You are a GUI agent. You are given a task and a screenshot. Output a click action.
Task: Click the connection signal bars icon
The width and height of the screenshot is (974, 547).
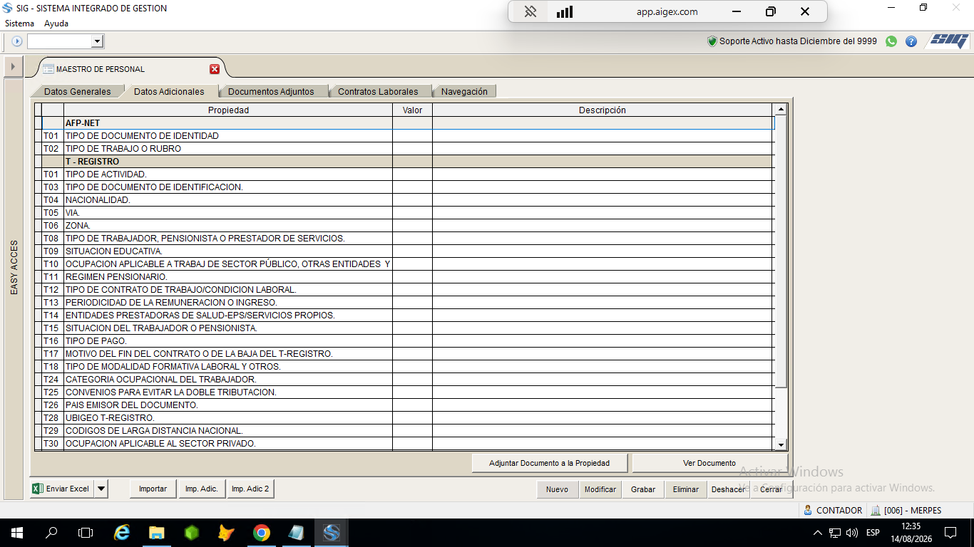565,11
